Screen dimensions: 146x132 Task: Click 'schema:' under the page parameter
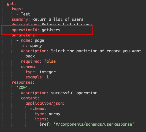[29, 67]
